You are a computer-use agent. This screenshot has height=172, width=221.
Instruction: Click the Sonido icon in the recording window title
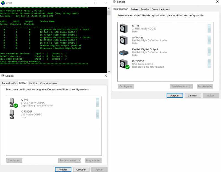click(2, 76)
